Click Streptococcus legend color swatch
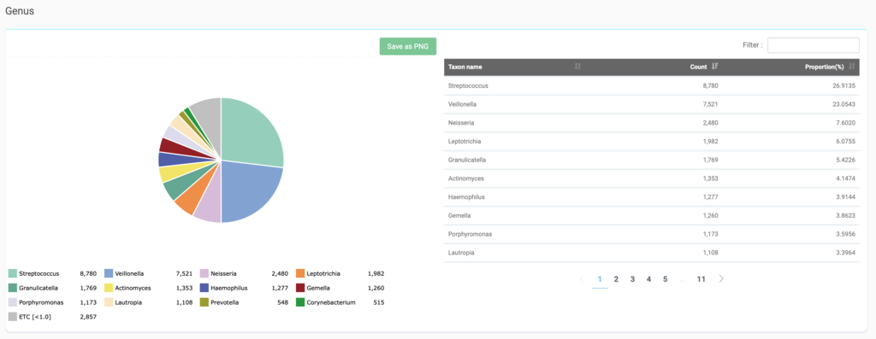 coord(12,274)
